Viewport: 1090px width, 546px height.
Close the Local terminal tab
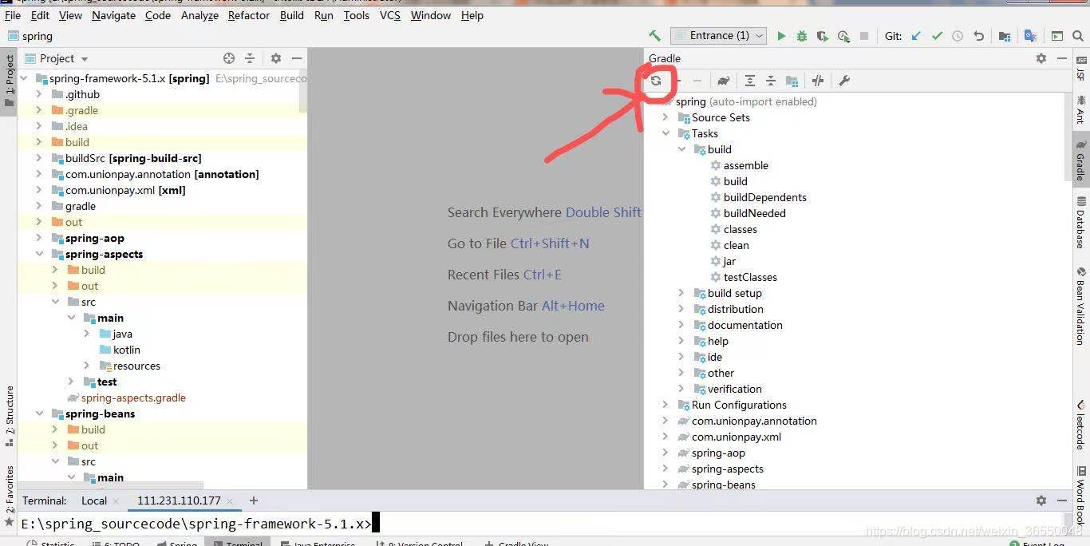tap(116, 501)
